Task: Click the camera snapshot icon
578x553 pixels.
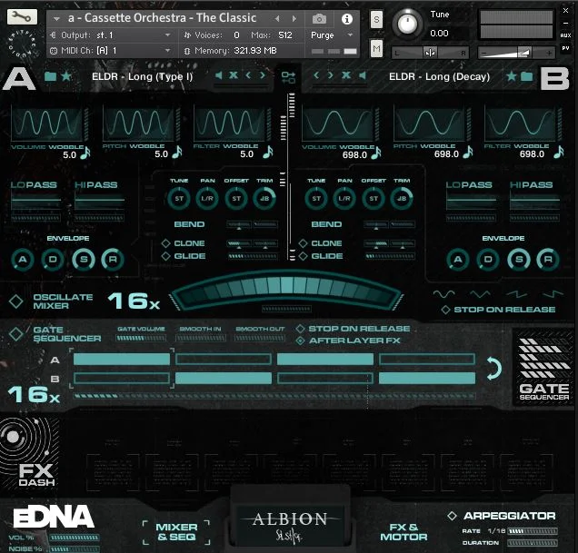Action: tap(319, 19)
